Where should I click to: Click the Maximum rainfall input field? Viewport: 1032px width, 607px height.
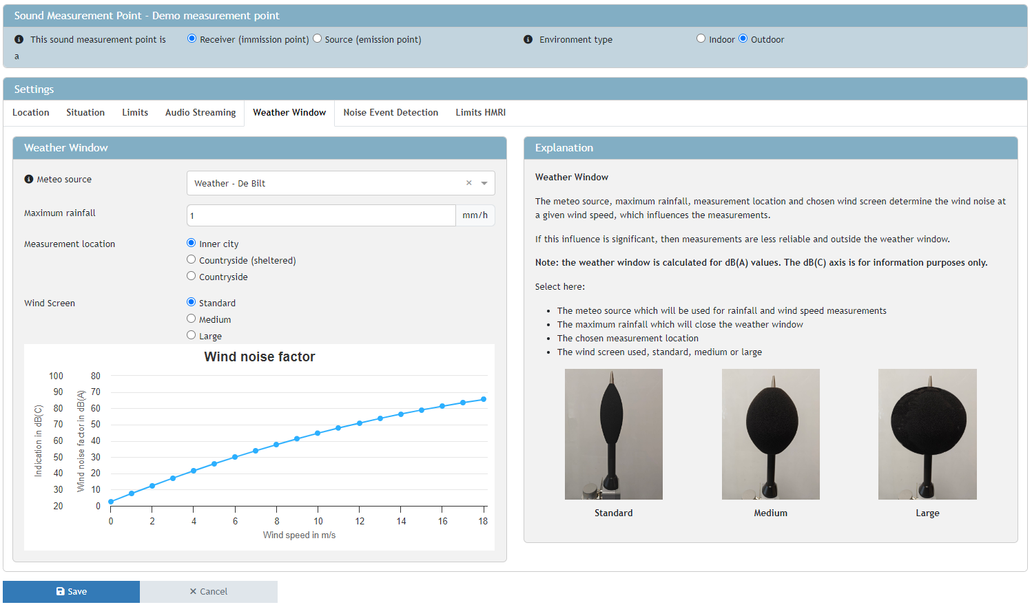pyautogui.click(x=321, y=215)
